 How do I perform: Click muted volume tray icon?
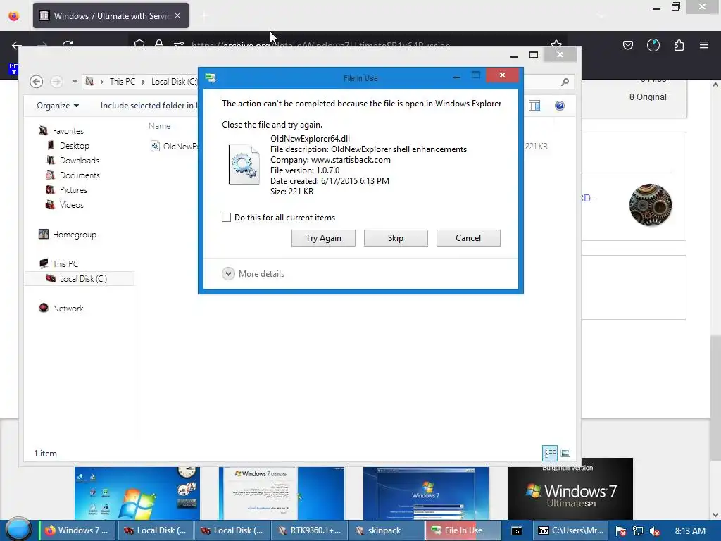(x=655, y=531)
